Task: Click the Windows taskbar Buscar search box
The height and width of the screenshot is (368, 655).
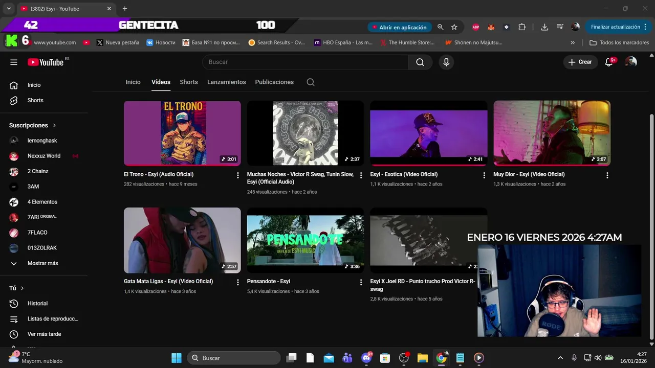Action: [x=233, y=358]
